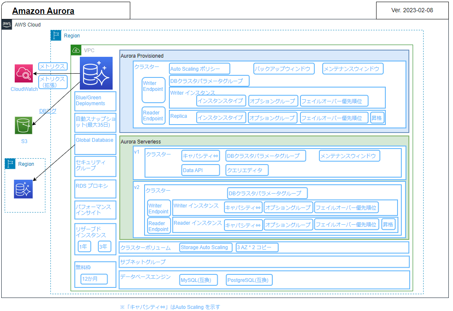Select the バックアップウィンドウ box
The width and height of the screenshot is (453, 311).
[x=284, y=69]
